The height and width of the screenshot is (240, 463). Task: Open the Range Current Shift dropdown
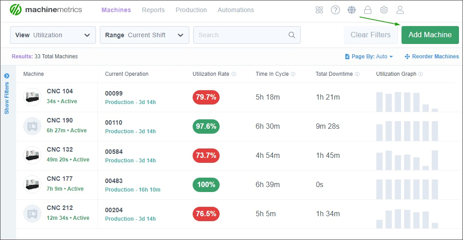point(145,35)
